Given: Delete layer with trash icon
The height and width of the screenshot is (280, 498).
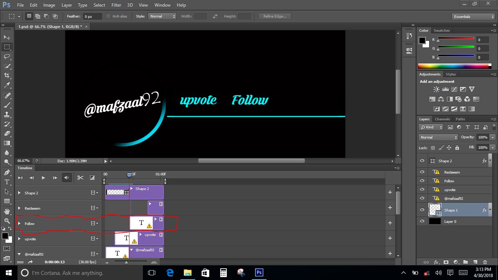Looking at the screenshot, I should [x=485, y=262].
